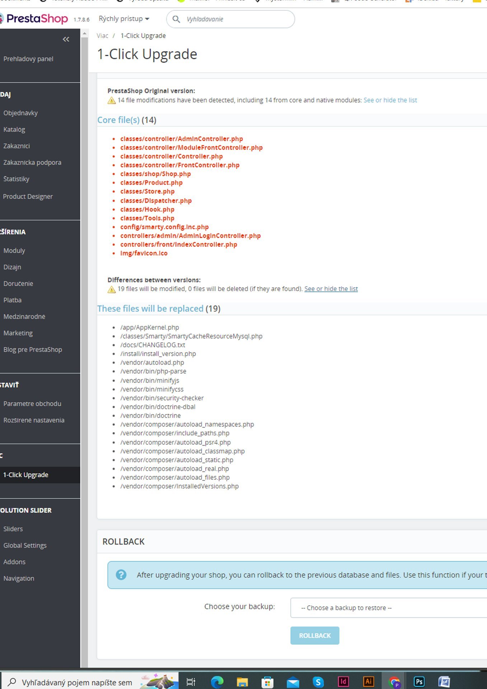
Task: Open Skype from the taskbar
Action: coord(318,682)
